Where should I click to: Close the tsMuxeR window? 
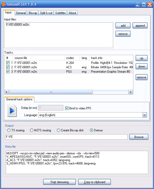click(x=150, y=4)
